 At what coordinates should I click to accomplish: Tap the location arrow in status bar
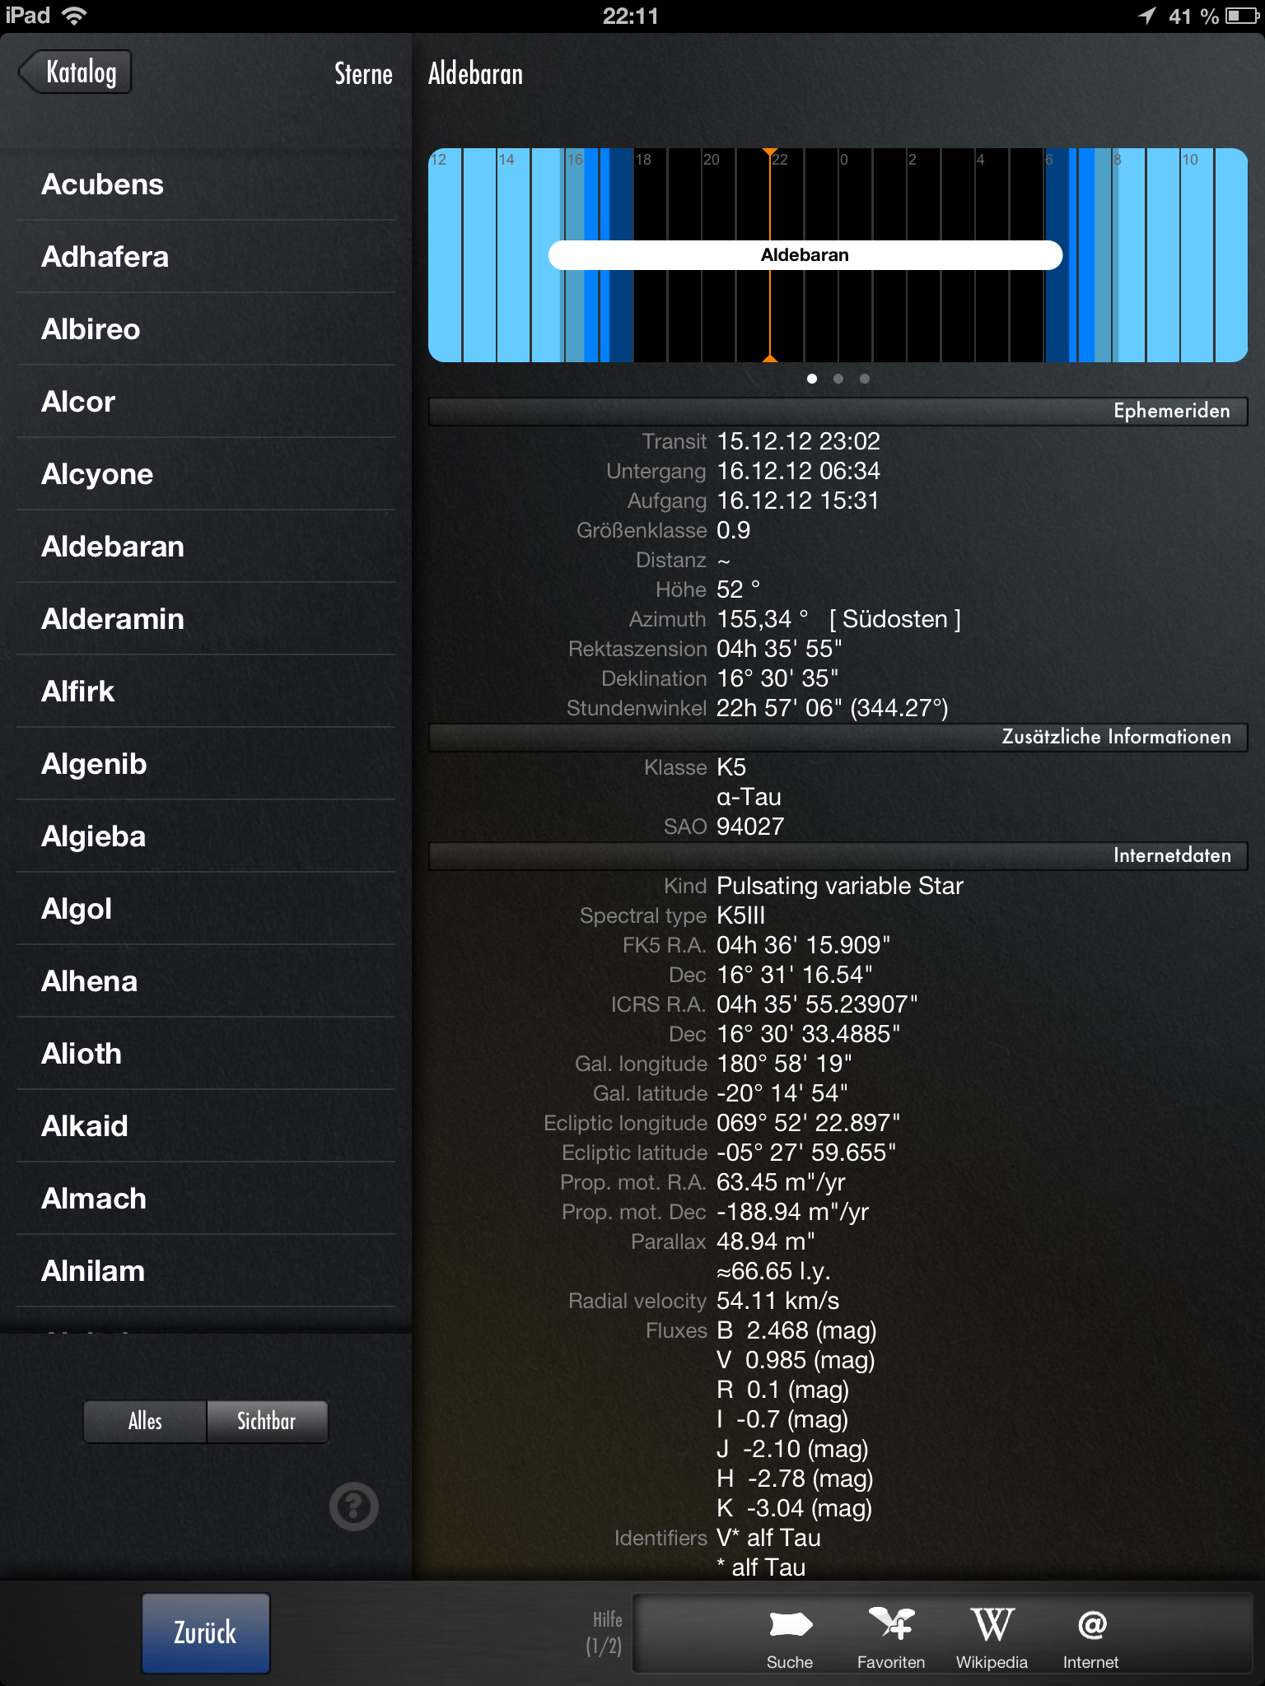(x=1146, y=16)
